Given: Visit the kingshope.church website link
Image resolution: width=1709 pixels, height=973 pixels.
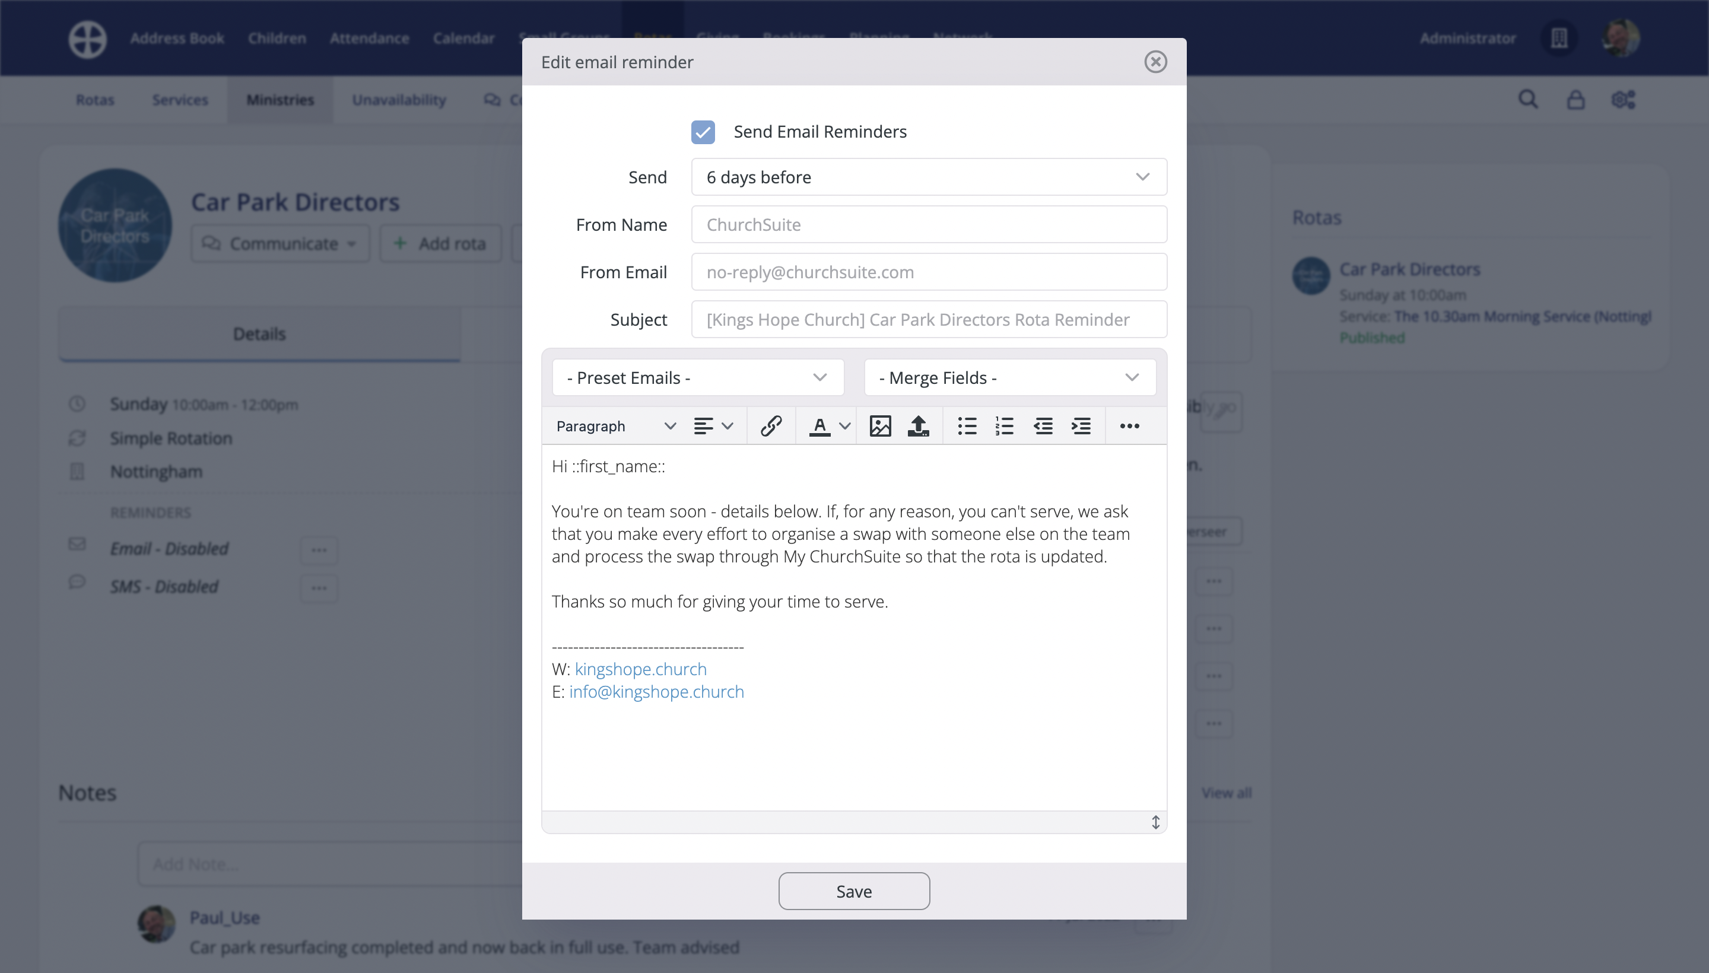Looking at the screenshot, I should (x=640, y=668).
